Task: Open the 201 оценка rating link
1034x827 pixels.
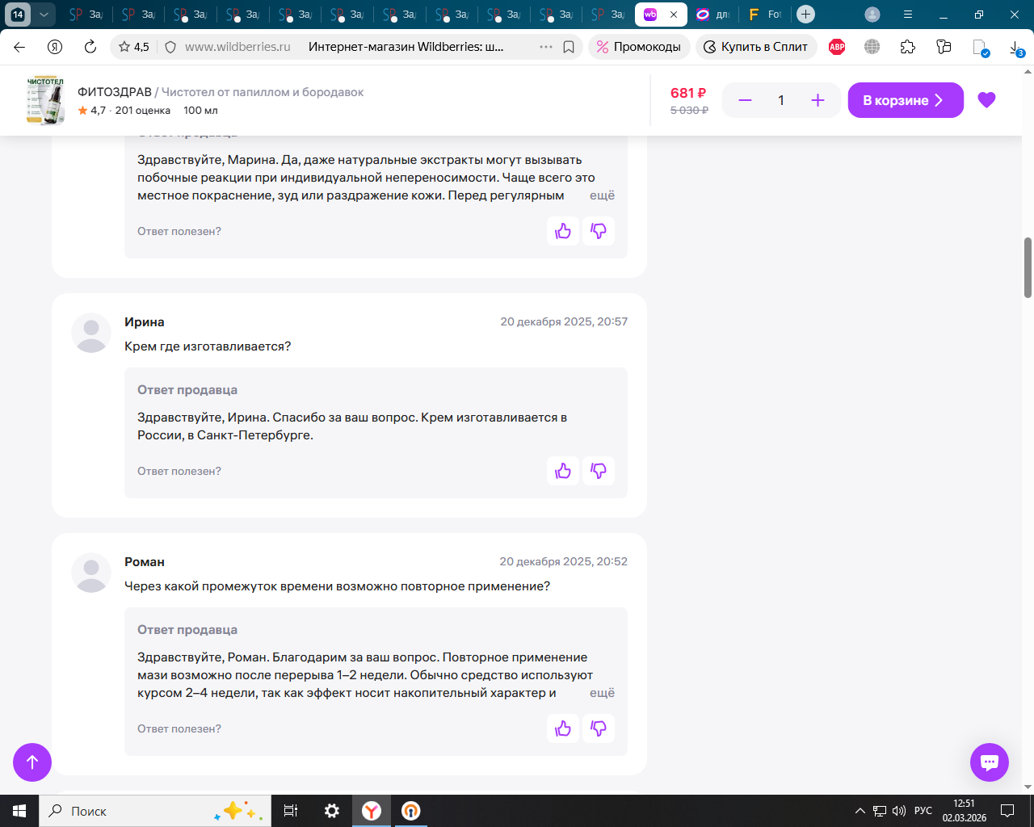Action: point(142,111)
